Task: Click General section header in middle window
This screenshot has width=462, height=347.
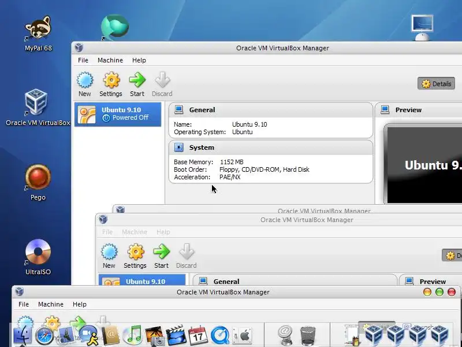Action: coord(295,280)
